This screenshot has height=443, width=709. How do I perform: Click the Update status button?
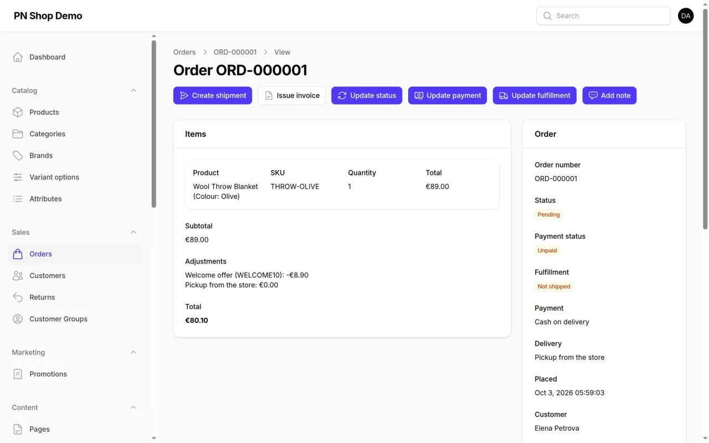(367, 95)
